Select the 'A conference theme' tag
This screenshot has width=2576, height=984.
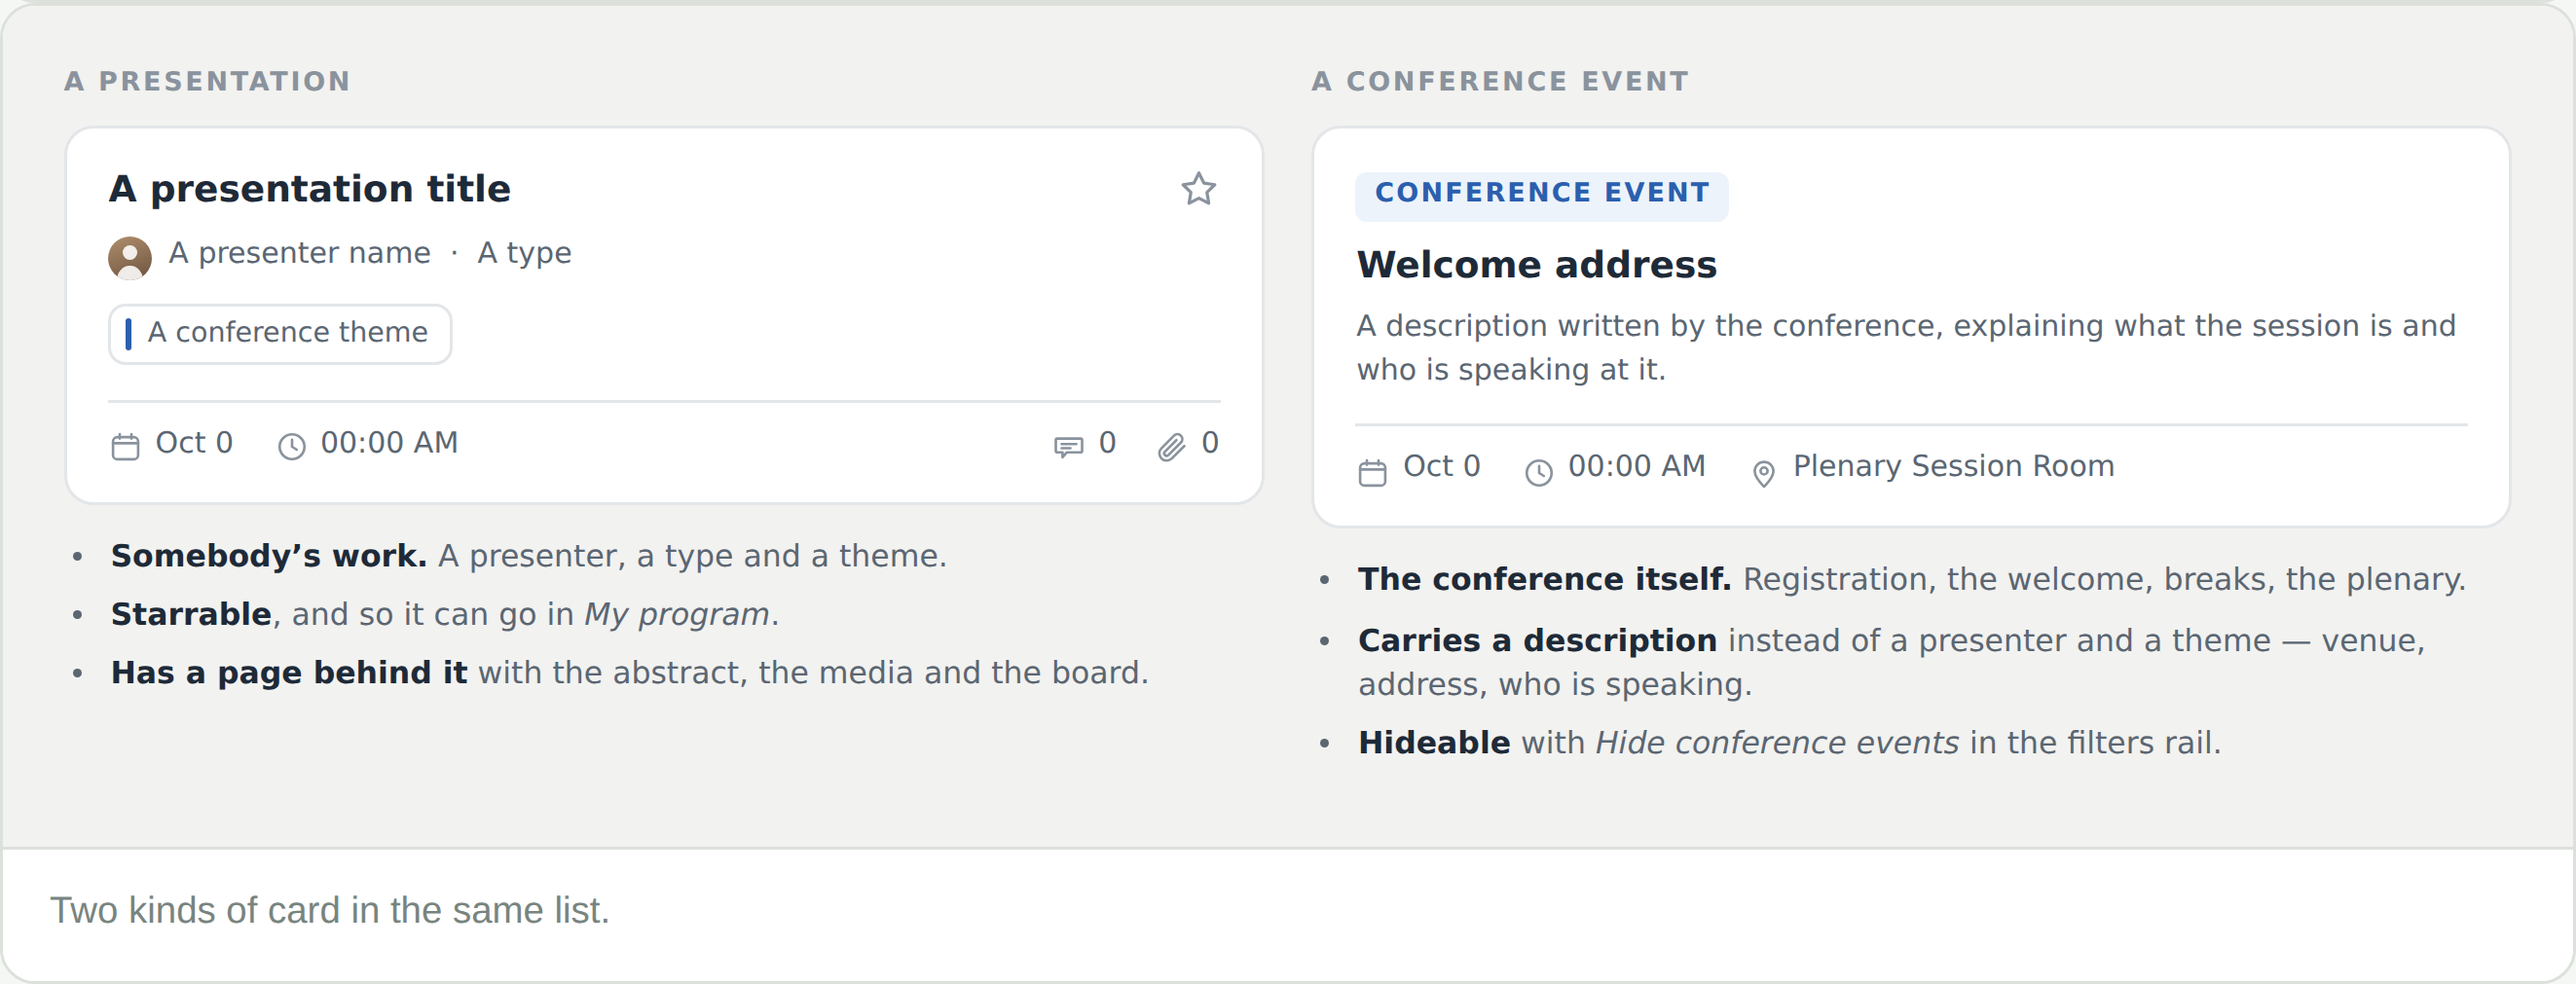click(x=280, y=333)
